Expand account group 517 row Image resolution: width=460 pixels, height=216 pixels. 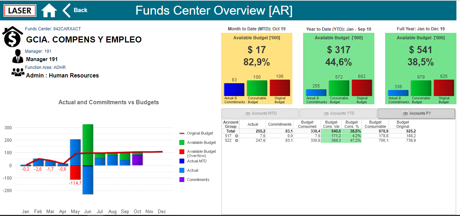coord(236,136)
